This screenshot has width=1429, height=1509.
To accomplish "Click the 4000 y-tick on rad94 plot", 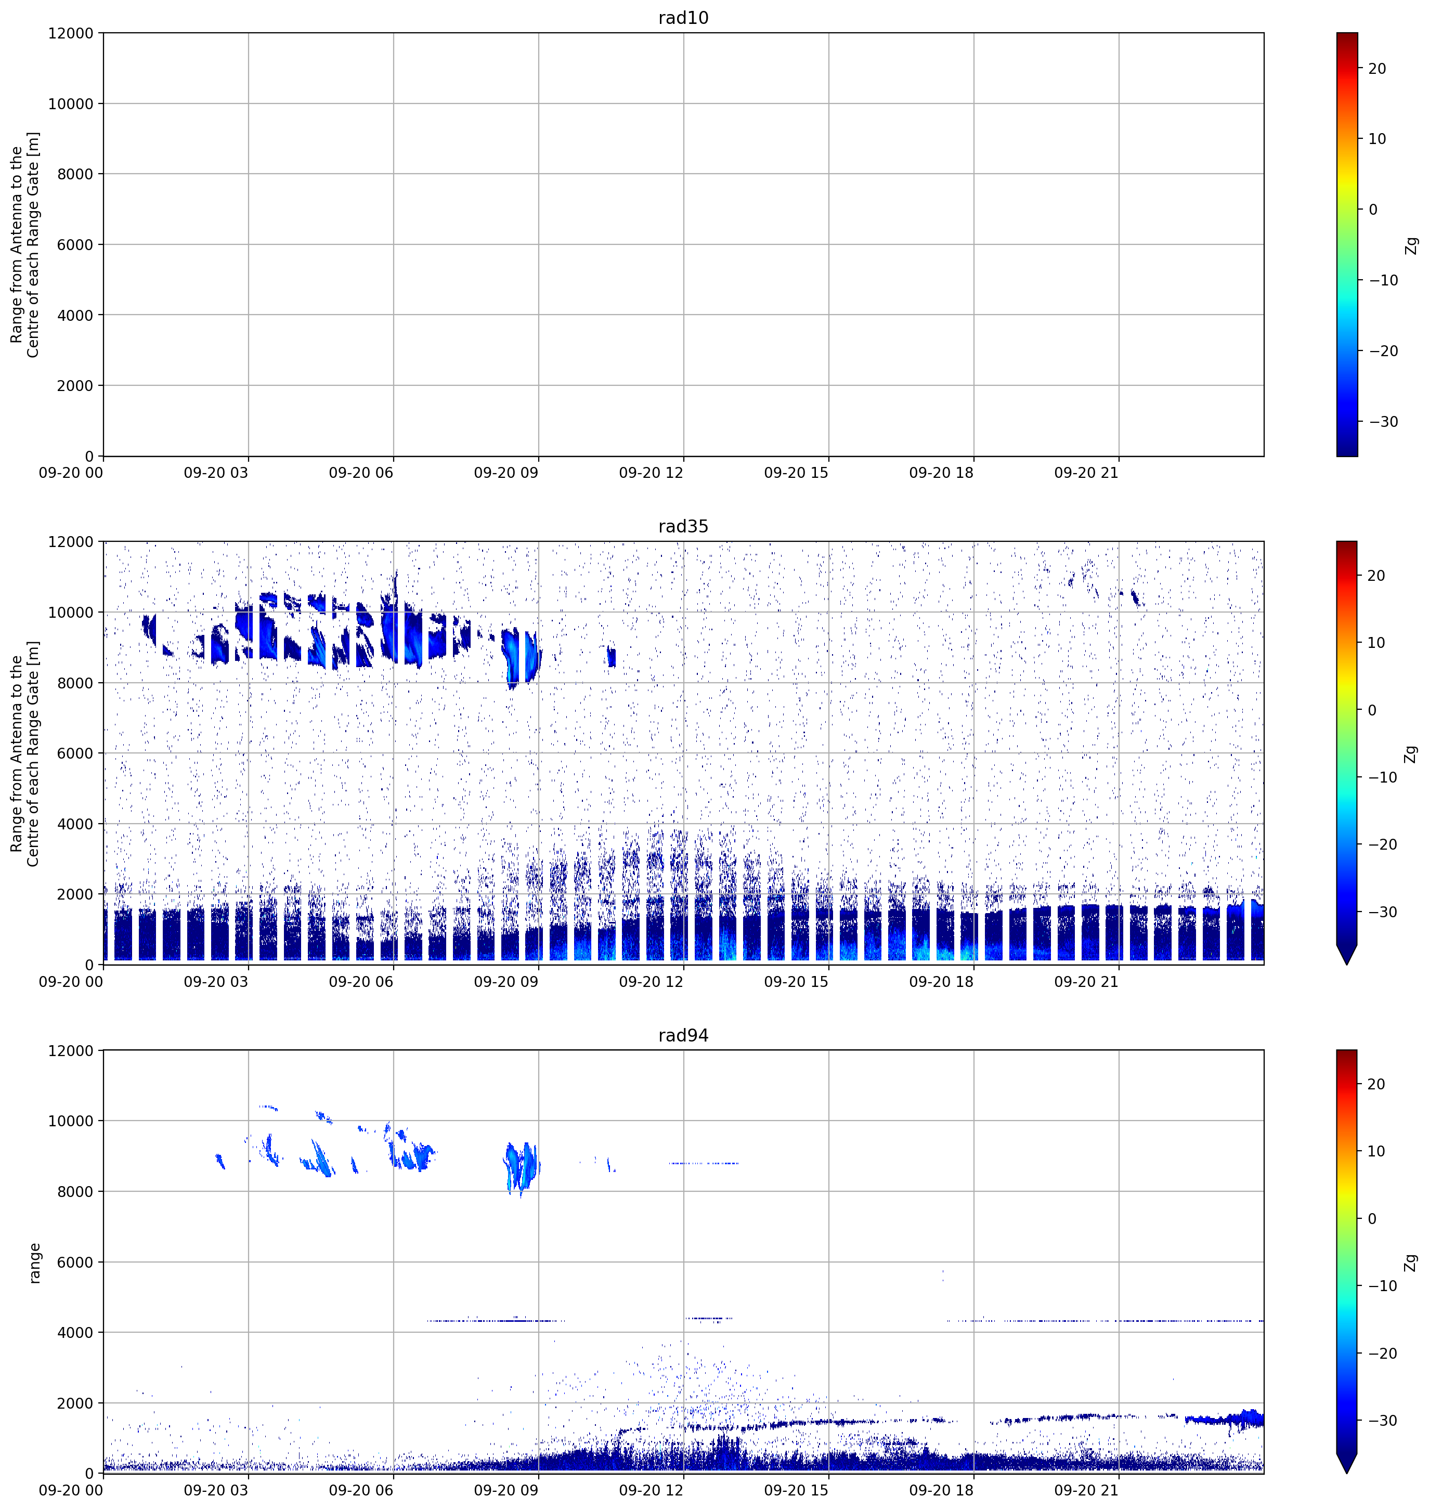I will pos(75,1333).
